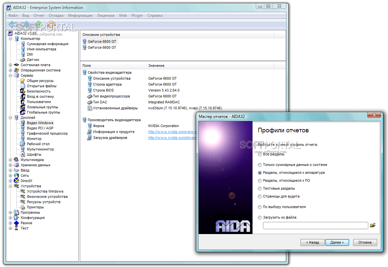
Task: Select Устройства Windows tree item
Action: pyautogui.click(x=45, y=191)
